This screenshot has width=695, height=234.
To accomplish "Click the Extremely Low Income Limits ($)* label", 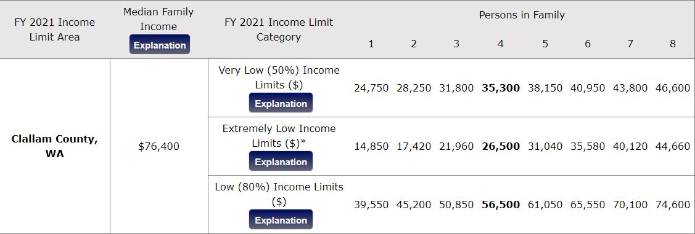I will (x=279, y=136).
